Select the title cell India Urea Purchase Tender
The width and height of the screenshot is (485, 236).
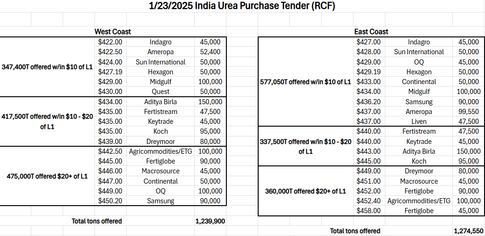pos(242,6)
